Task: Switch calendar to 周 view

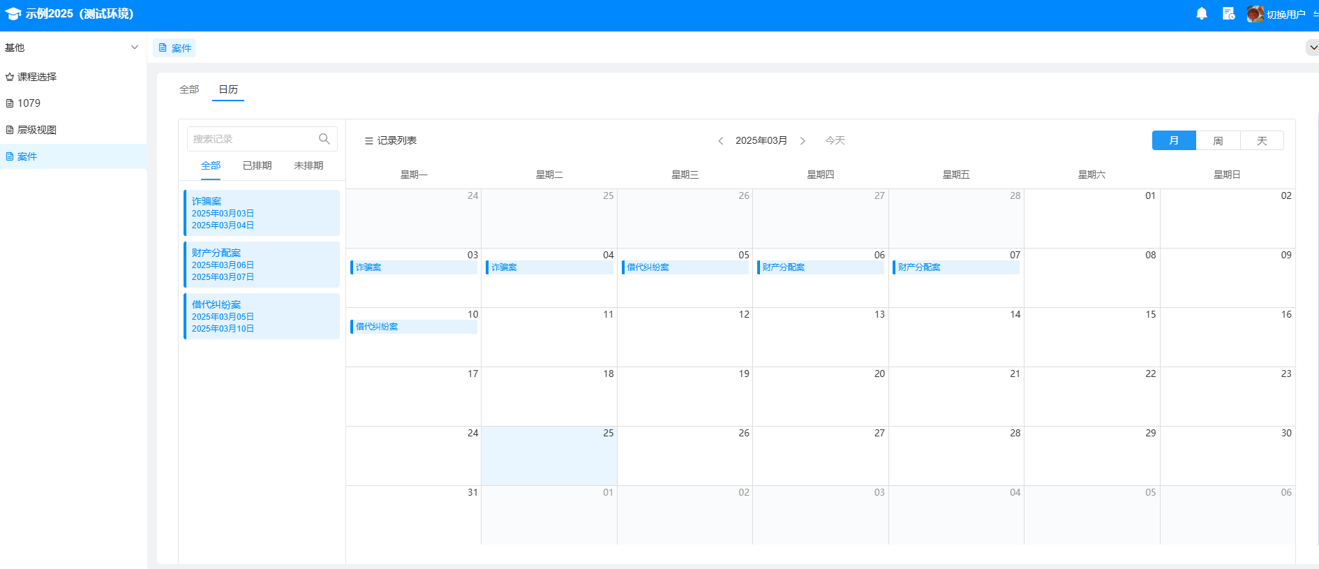Action: click(x=1218, y=141)
